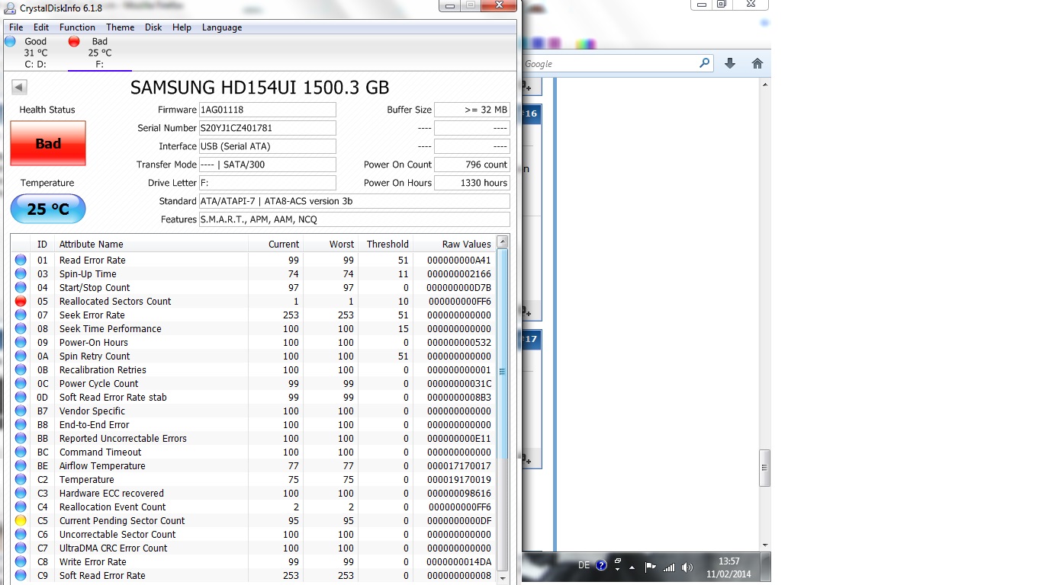Click the Threshold column header
Screen dimensions: 1042x585
tap(385, 245)
